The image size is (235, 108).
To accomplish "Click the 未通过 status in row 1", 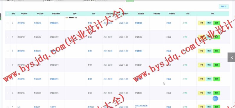I will (169, 23).
